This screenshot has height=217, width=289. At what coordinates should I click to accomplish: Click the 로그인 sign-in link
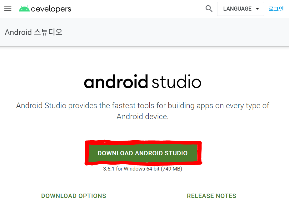(x=276, y=9)
